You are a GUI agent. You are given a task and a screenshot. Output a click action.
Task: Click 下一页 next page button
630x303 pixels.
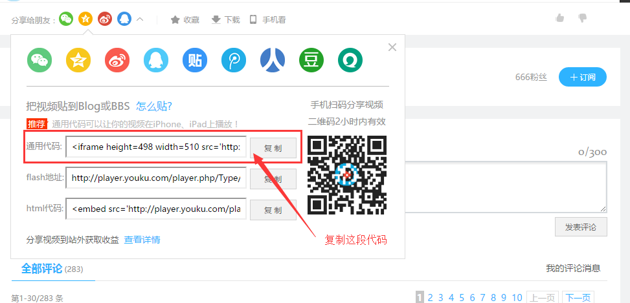coord(578,297)
